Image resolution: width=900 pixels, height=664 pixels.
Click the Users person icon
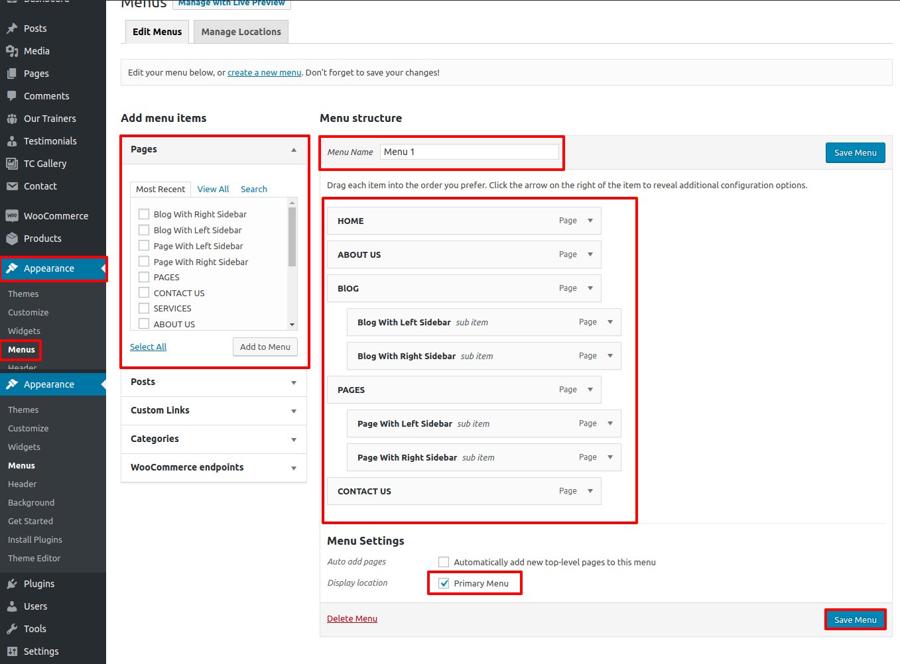coord(12,606)
